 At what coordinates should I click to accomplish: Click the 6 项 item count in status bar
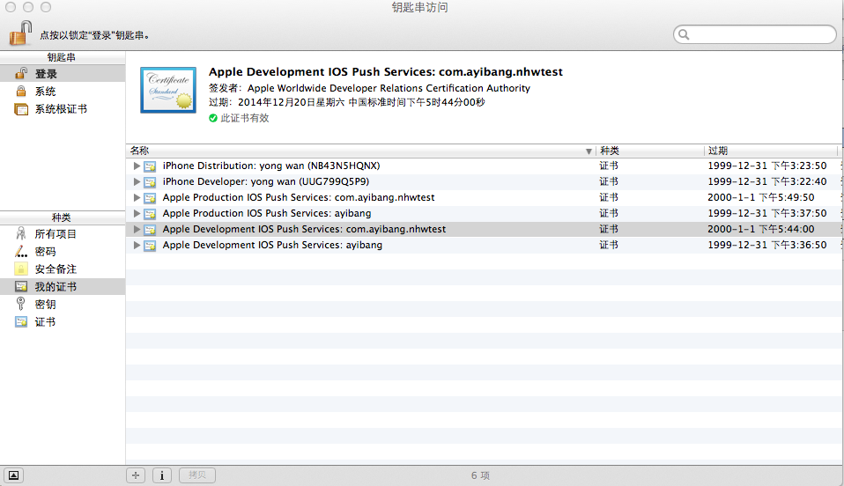click(x=481, y=475)
